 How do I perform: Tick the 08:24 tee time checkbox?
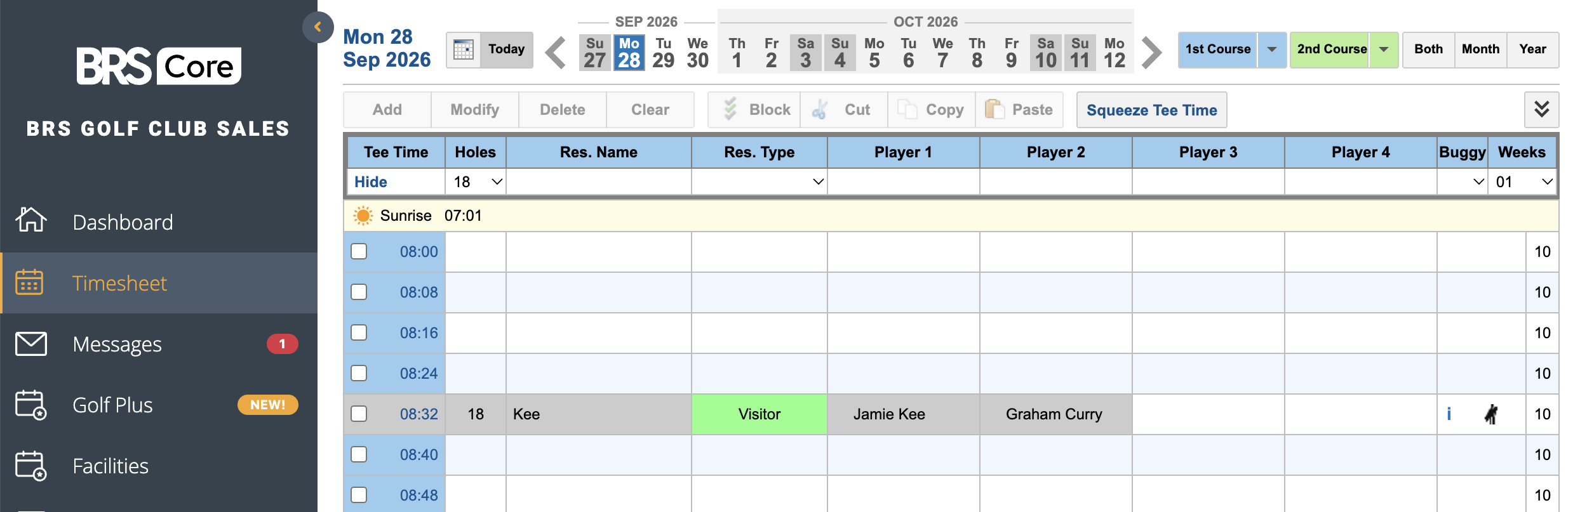coord(359,373)
